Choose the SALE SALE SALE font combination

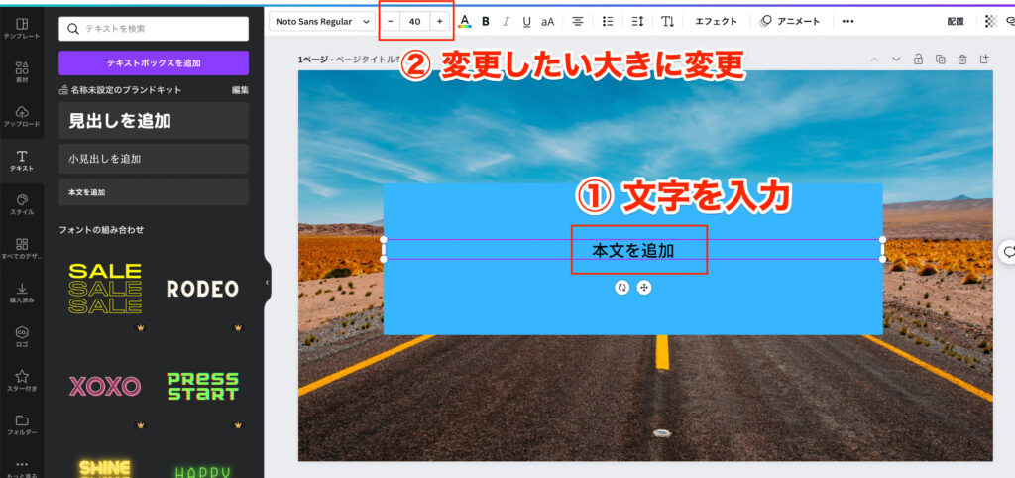pyautogui.click(x=105, y=289)
